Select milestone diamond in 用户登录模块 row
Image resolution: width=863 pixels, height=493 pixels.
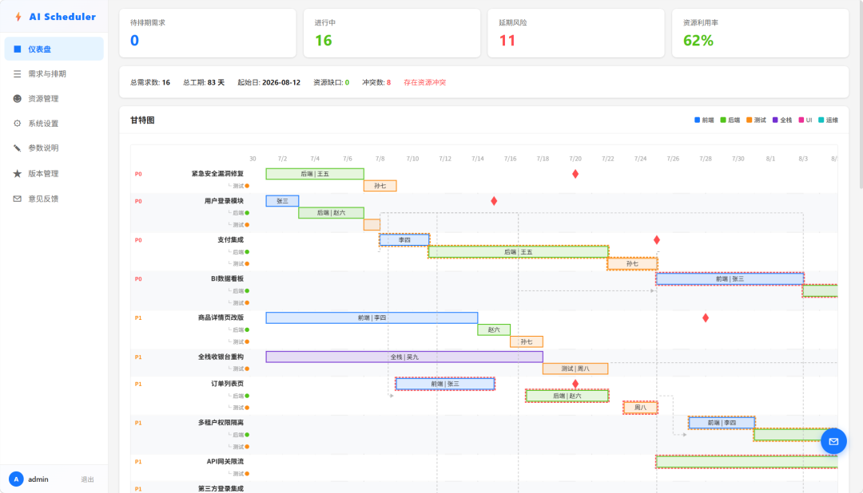(494, 201)
